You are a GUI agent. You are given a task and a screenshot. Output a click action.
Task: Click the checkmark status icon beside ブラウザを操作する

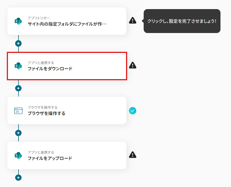[x=133, y=111]
